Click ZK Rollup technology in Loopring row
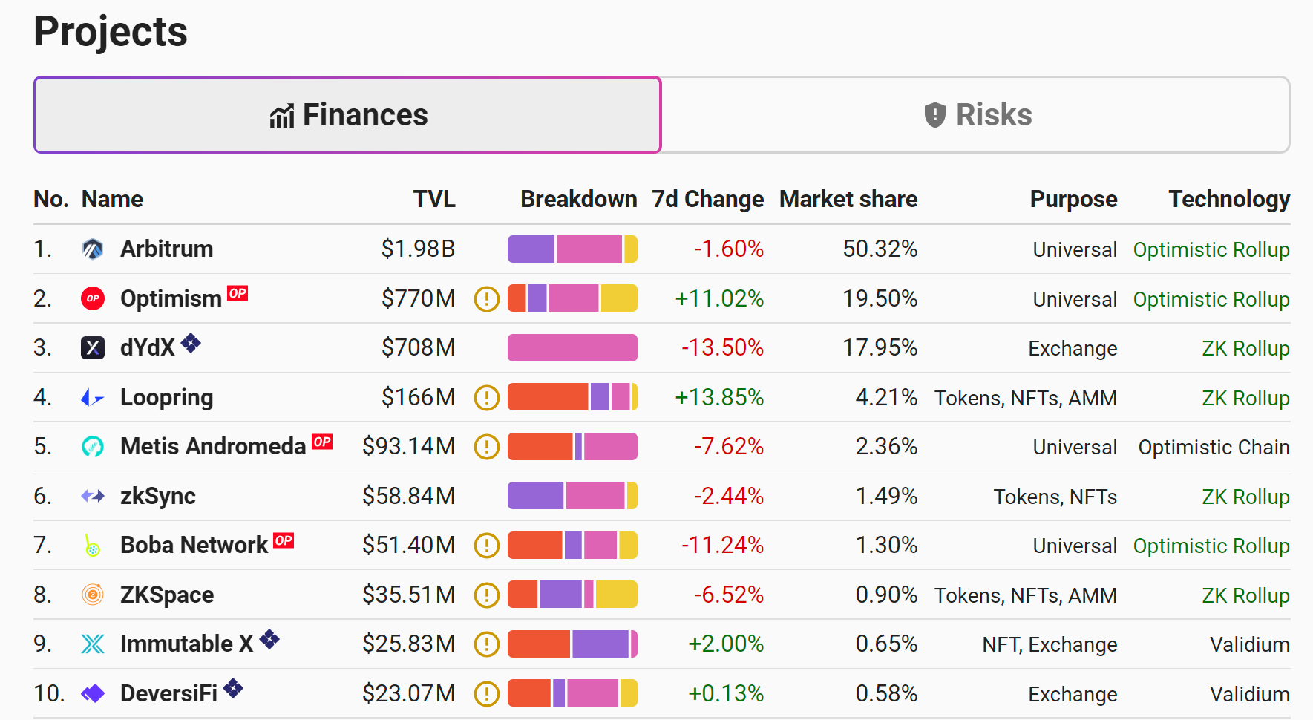This screenshot has width=1313, height=720. [x=1245, y=398]
